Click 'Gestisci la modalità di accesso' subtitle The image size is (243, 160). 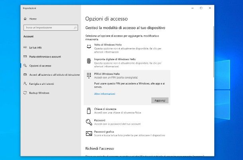[x=125, y=28]
